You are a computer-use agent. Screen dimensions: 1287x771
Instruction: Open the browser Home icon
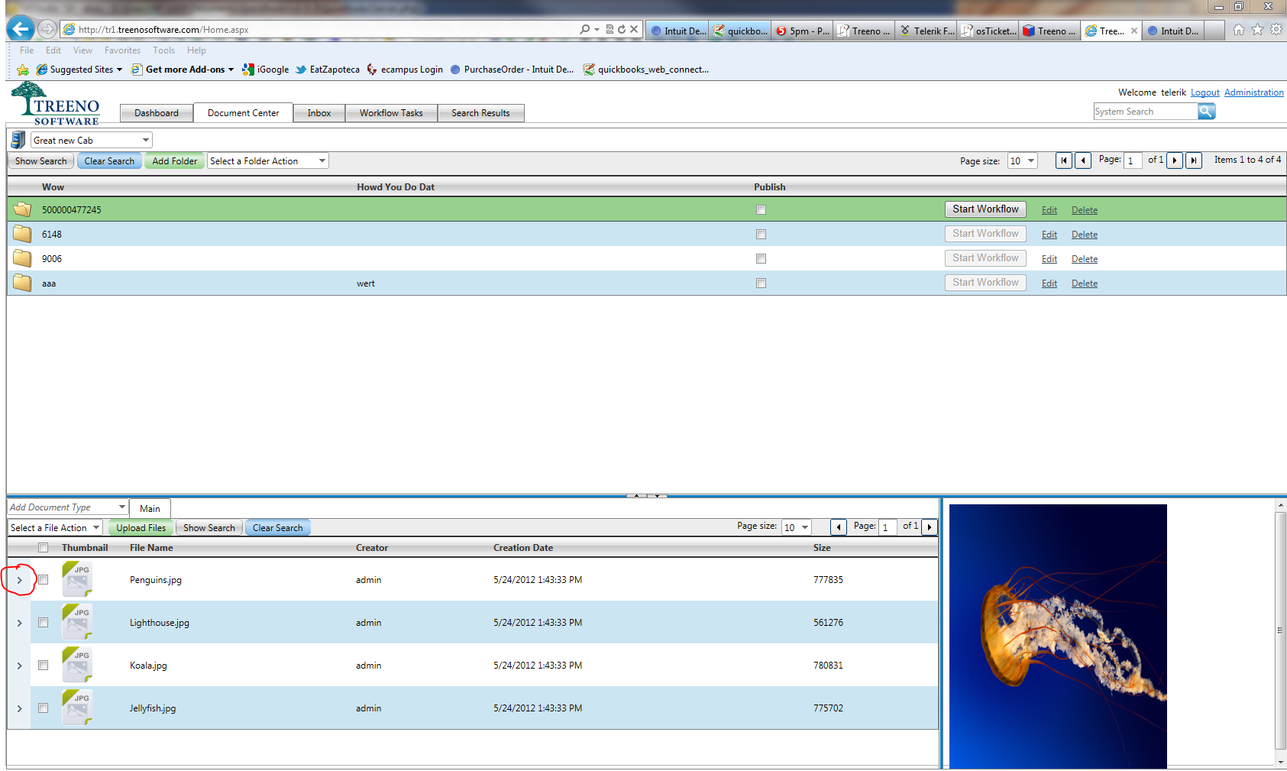click(1239, 30)
